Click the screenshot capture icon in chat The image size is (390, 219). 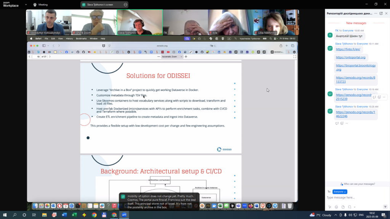coord(350,207)
